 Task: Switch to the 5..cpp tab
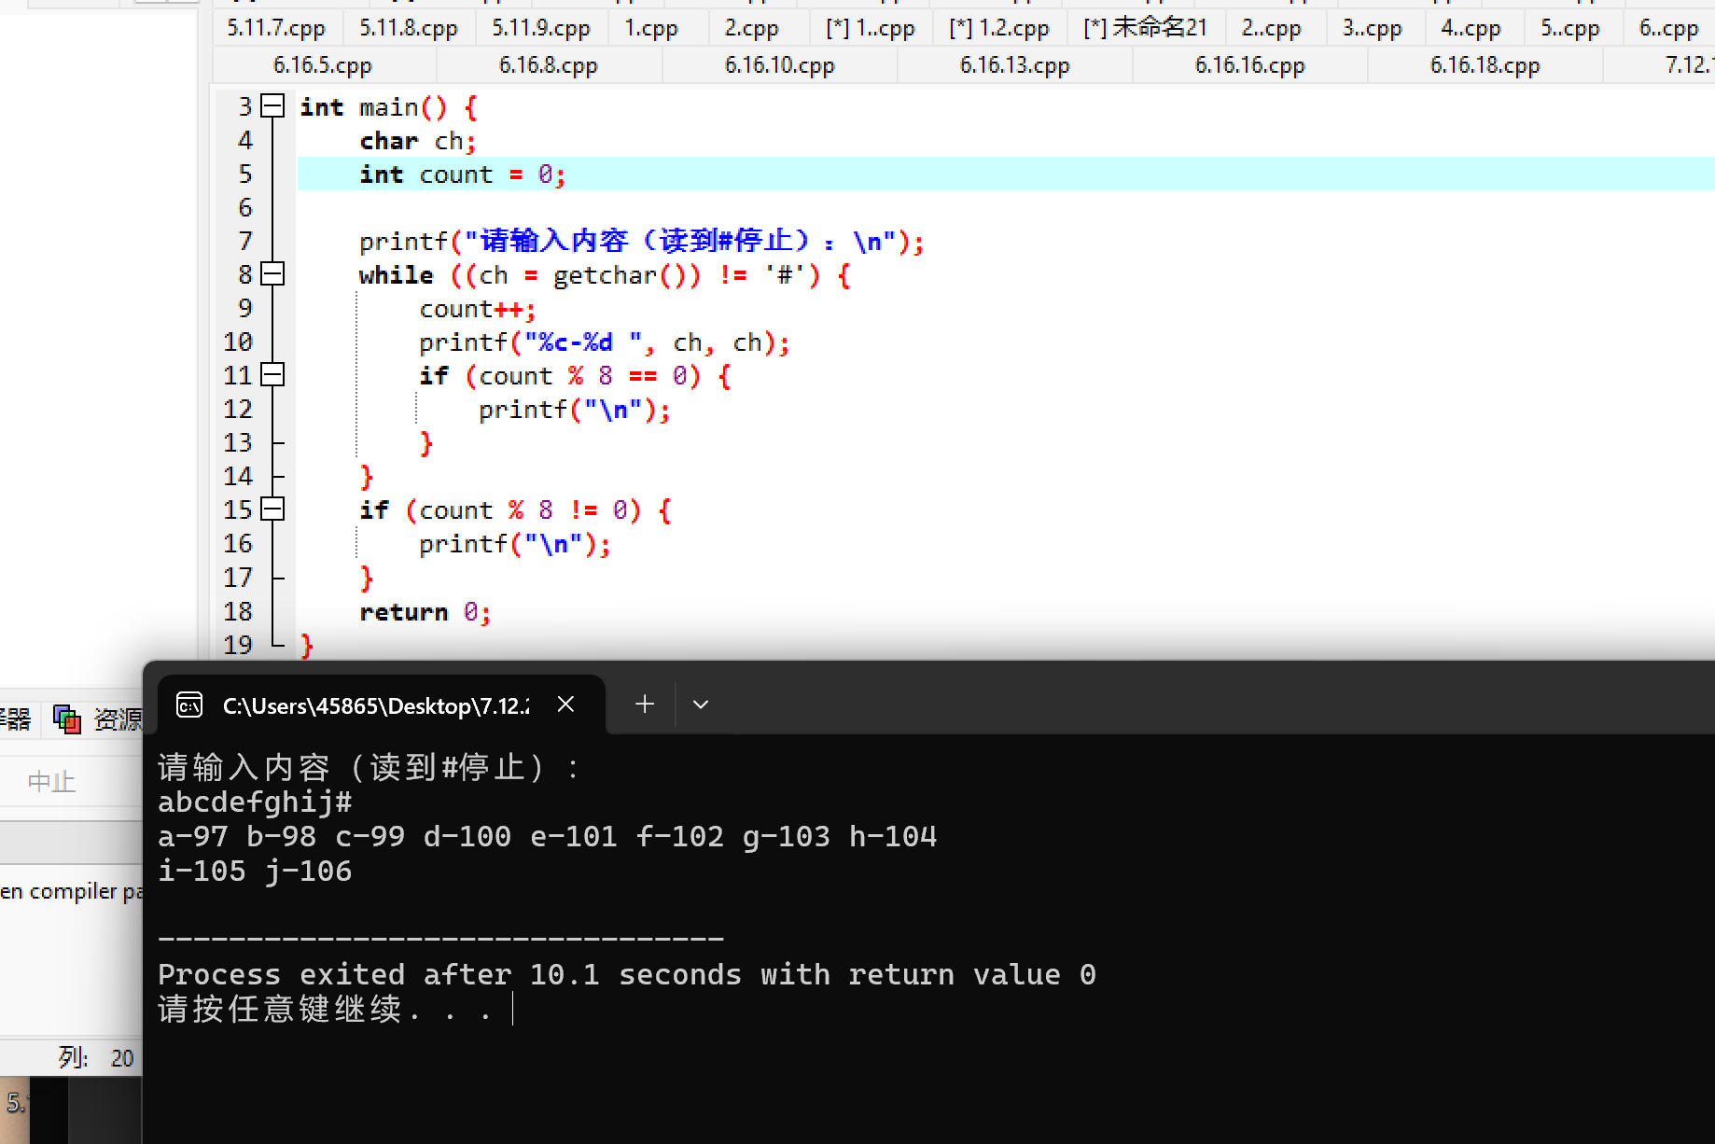point(1570,28)
